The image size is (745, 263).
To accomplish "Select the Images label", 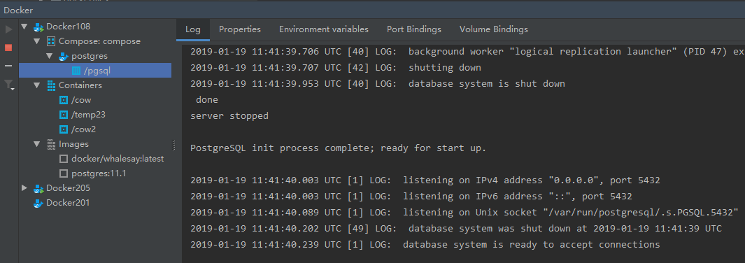I will (x=73, y=144).
